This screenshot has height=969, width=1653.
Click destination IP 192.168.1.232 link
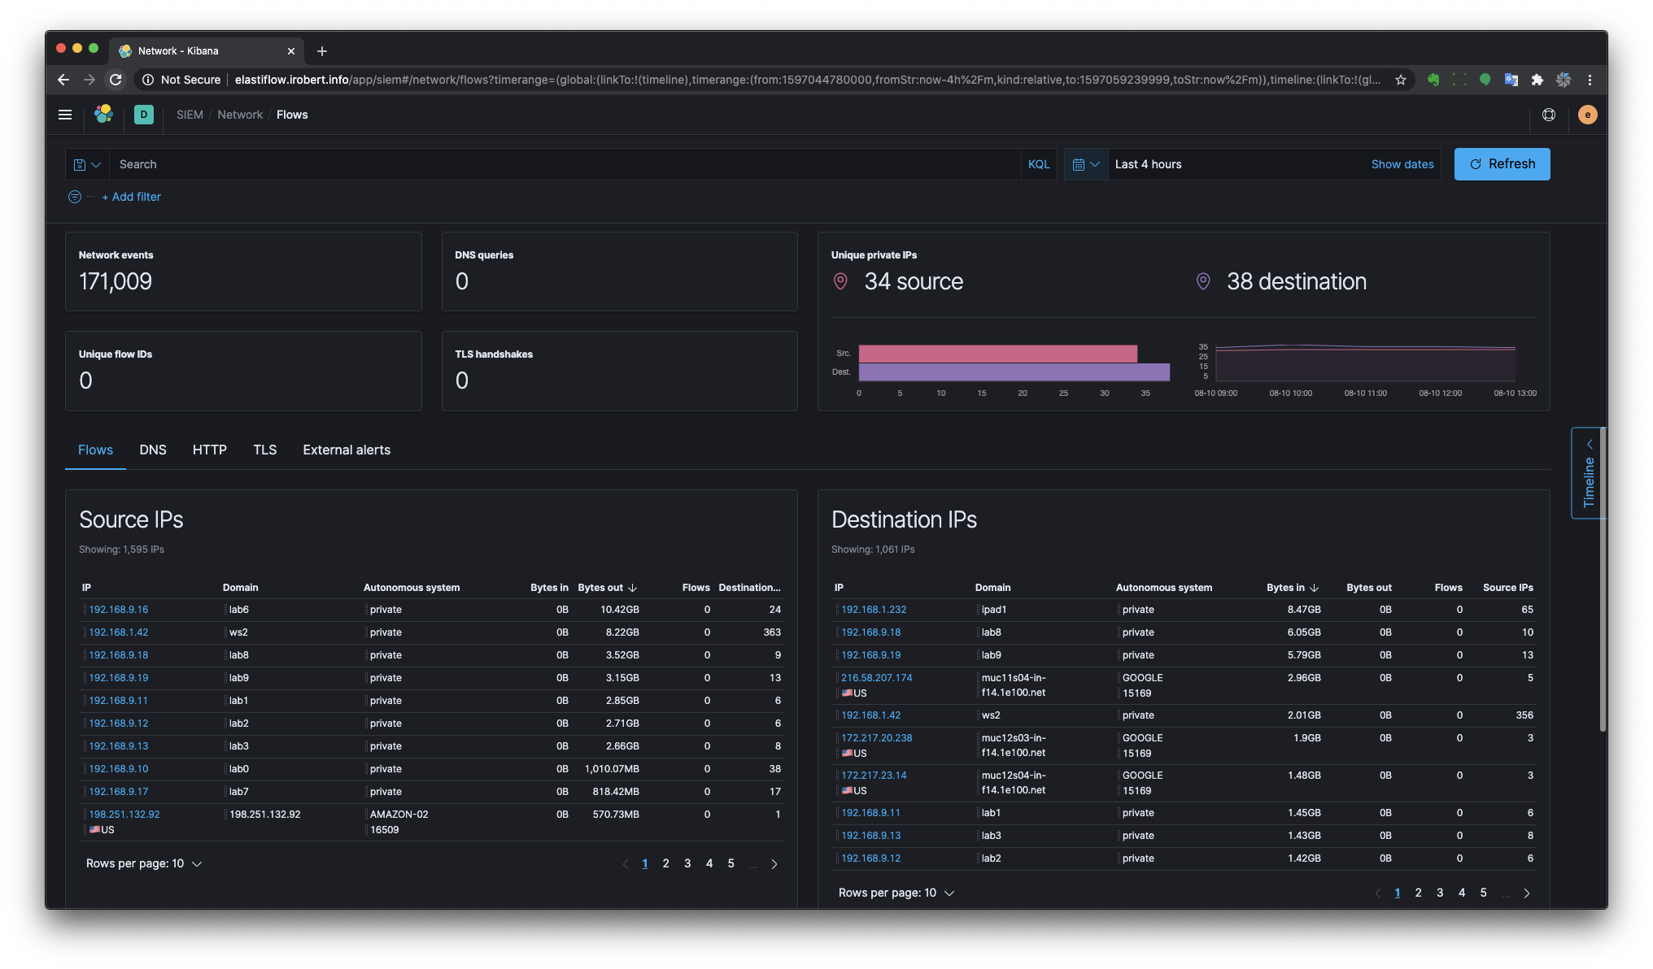click(873, 609)
